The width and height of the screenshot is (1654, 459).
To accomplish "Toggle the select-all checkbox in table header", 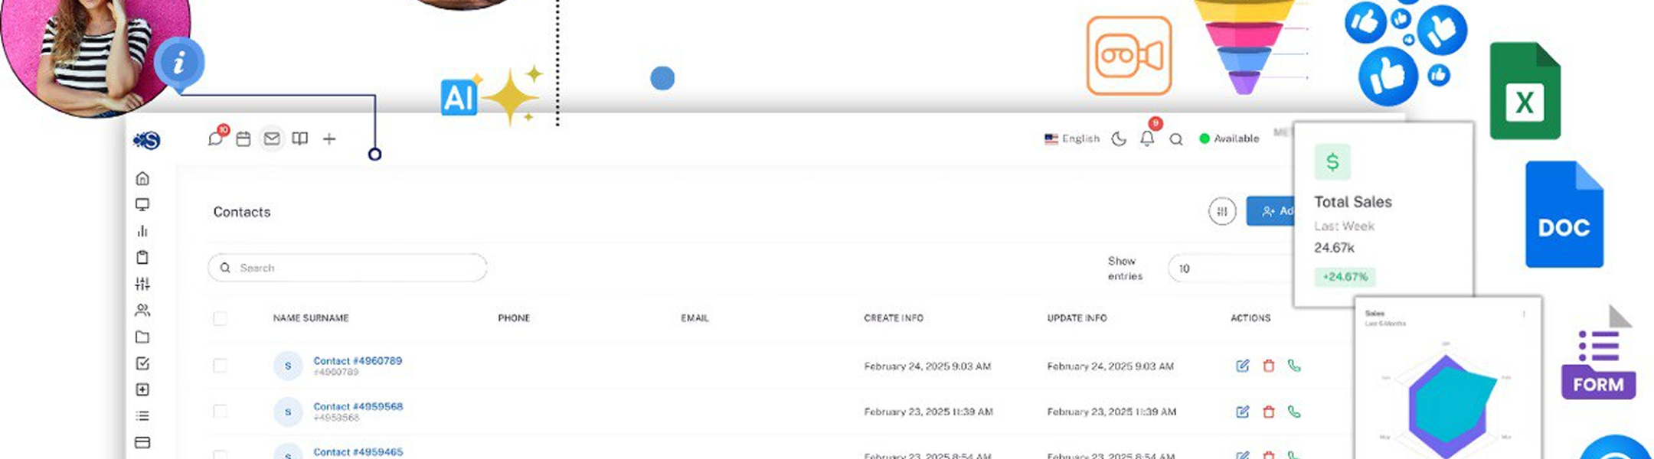I will coord(220,318).
